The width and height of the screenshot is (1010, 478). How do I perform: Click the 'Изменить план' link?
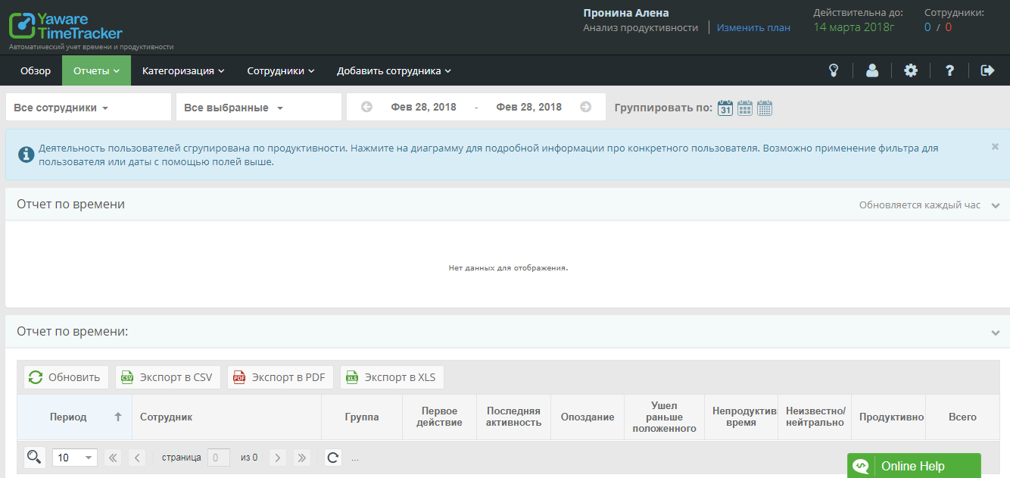pos(753,27)
